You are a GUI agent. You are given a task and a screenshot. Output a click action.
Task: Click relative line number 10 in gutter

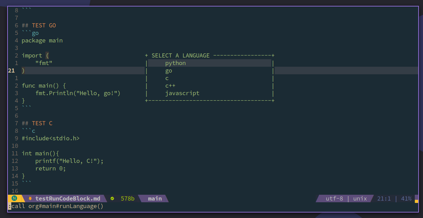[15, 146]
